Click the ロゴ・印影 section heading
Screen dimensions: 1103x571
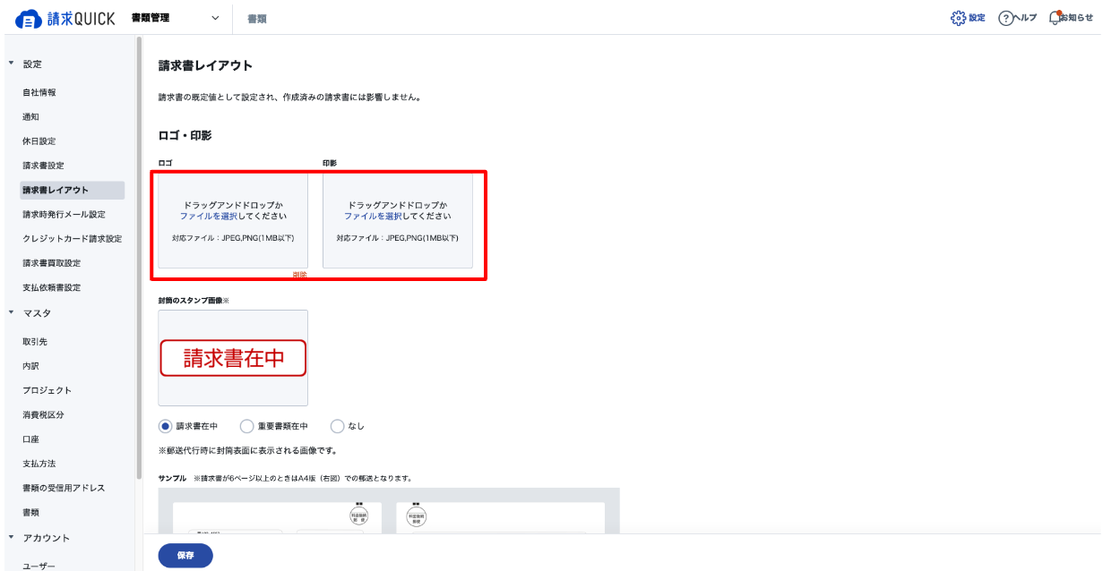tap(185, 135)
